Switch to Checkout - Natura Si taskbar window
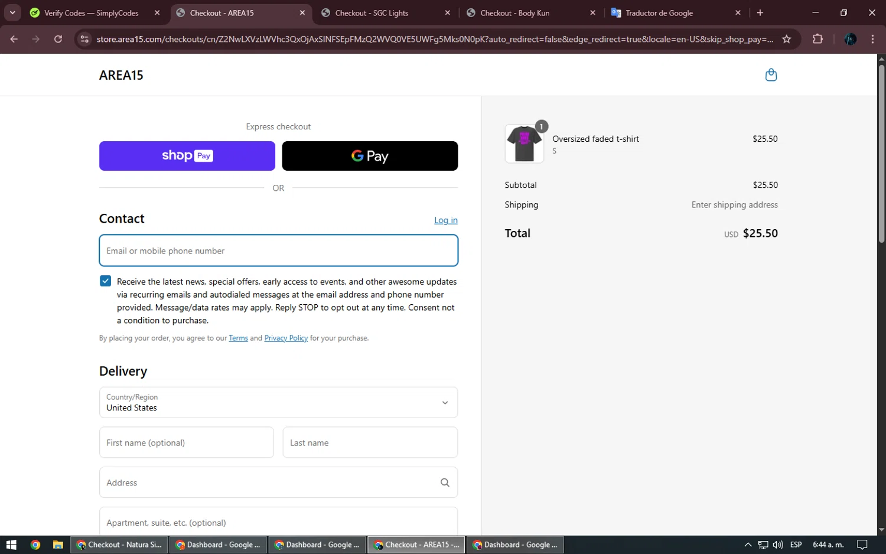The image size is (886, 554). click(119, 545)
